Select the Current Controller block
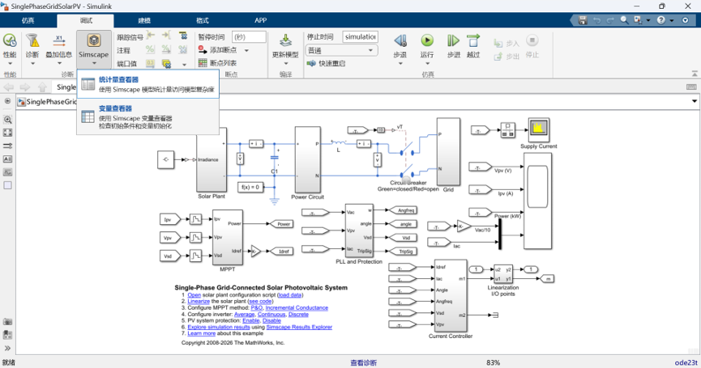Screen dimensions: 701x368 (451, 296)
